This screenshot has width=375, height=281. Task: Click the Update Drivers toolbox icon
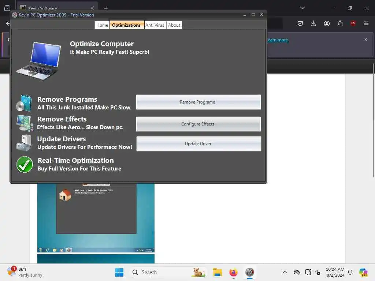pos(24,143)
